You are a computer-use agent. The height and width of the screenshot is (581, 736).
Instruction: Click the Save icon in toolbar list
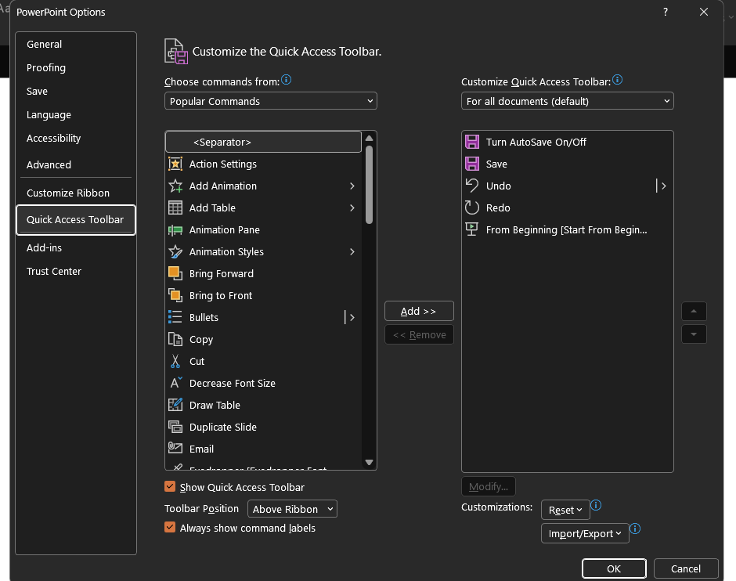click(x=472, y=164)
